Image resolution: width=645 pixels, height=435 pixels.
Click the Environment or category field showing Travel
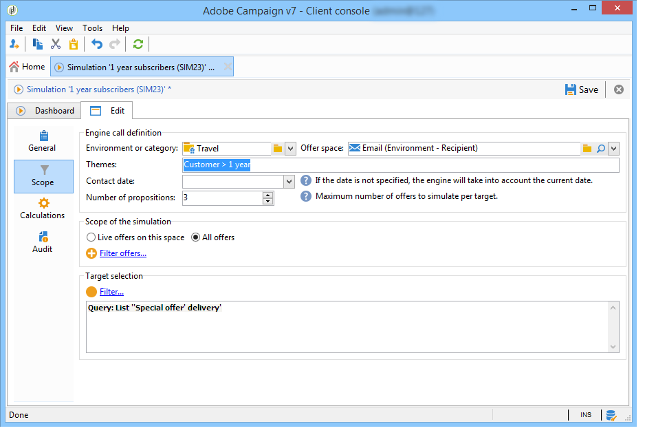pos(227,148)
